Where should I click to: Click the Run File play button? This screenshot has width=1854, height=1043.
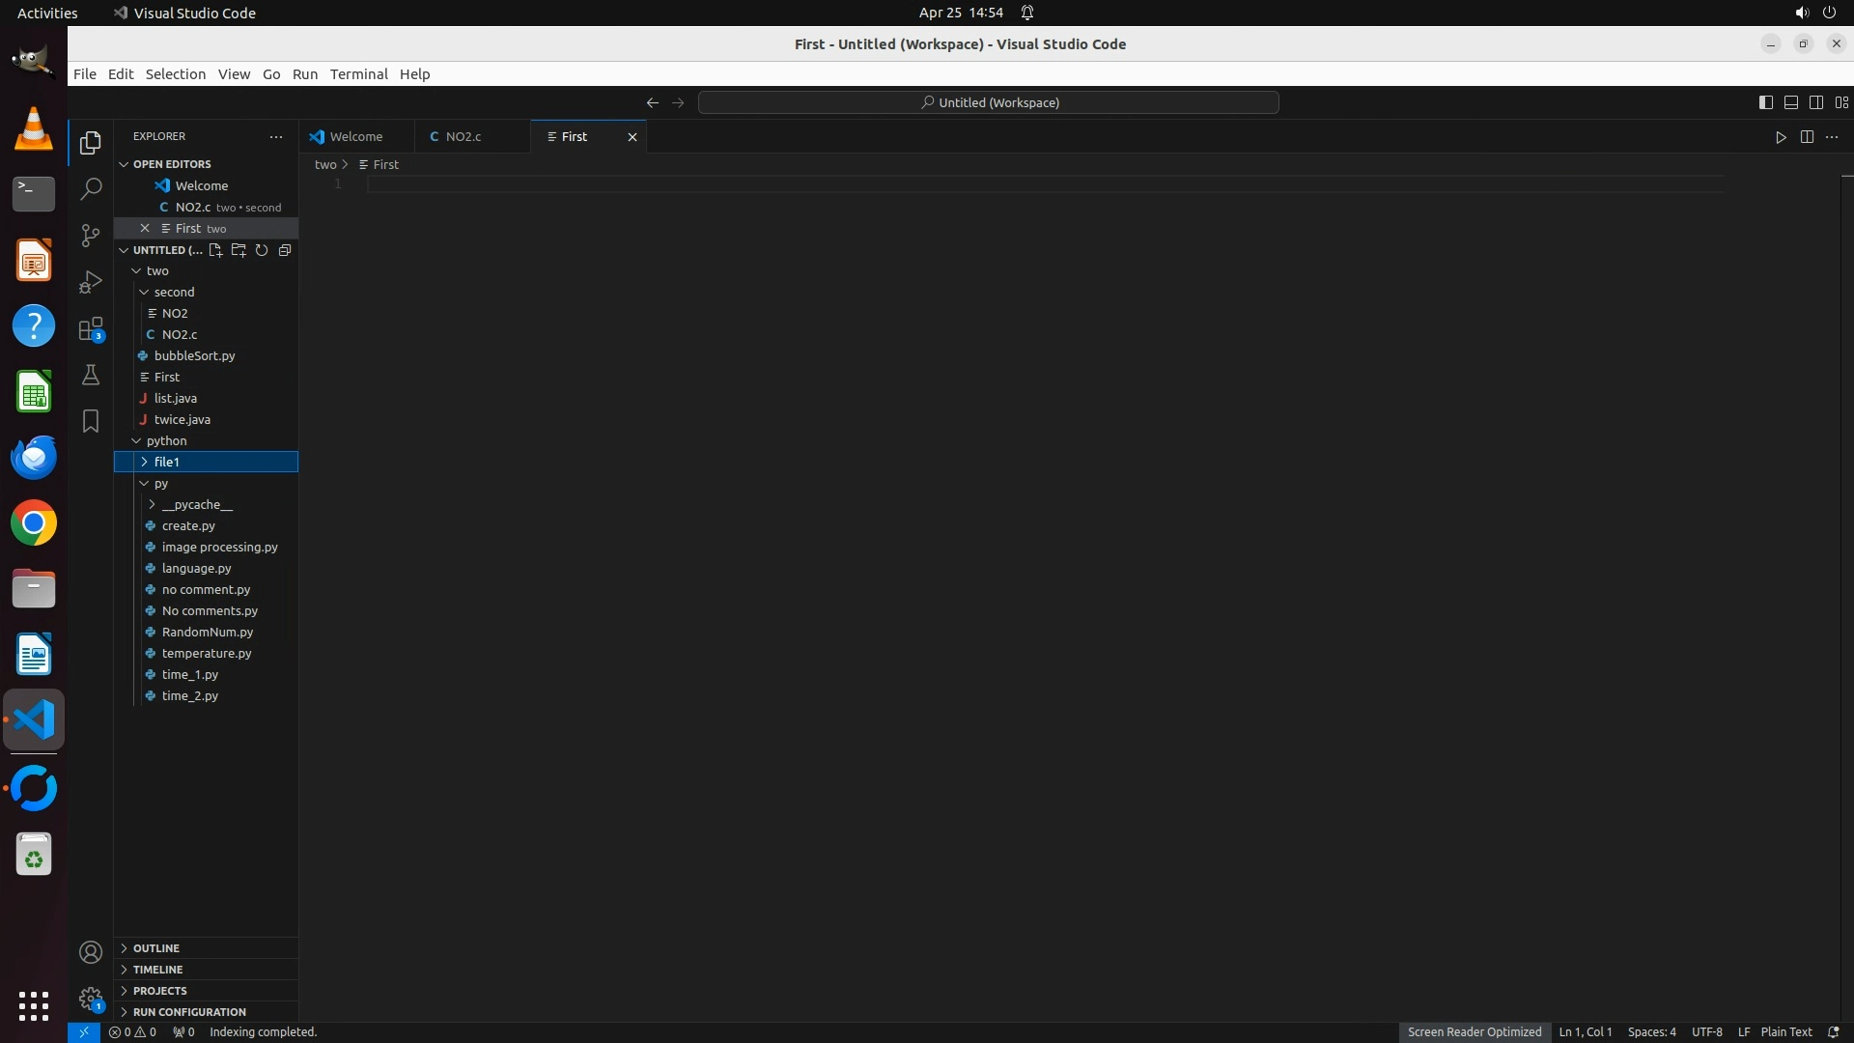1781,137
